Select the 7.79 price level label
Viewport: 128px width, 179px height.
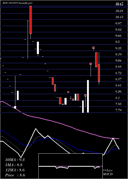click(x=118, y=110)
